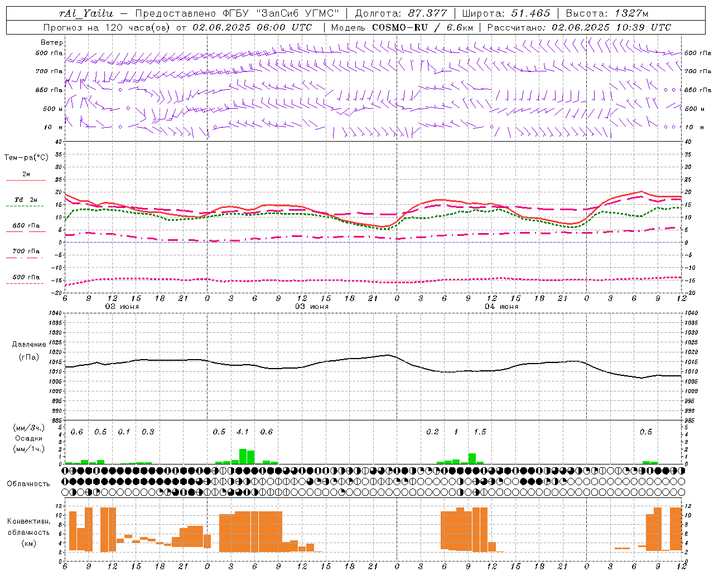Click the Высота: 1327м label
Image resolution: width=714 pixels, height=571 pixels.
click(x=606, y=13)
